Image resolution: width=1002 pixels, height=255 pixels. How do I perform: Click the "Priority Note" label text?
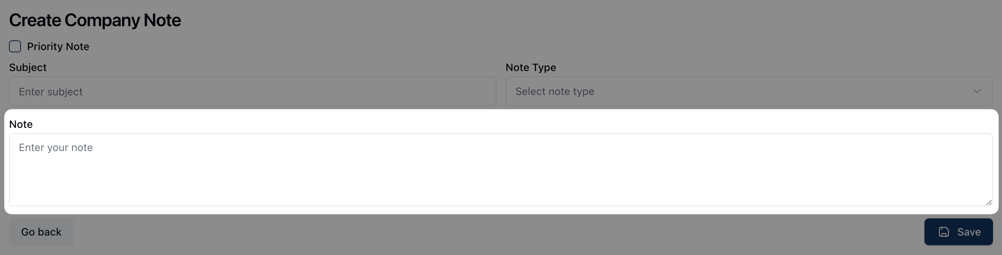[58, 47]
